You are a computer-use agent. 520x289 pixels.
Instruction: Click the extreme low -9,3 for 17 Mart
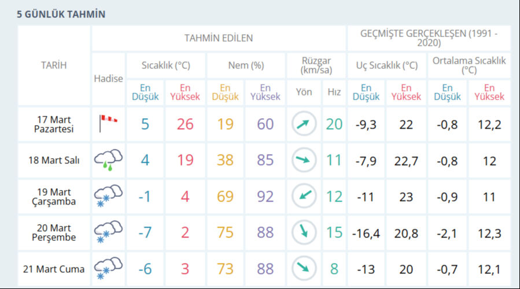[x=366, y=125]
